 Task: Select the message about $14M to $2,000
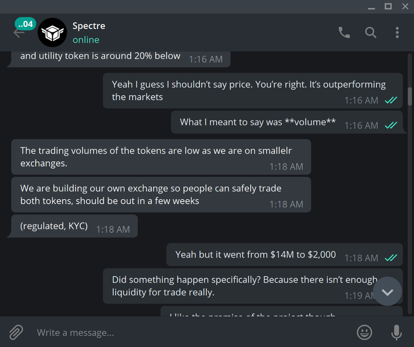pos(284,255)
